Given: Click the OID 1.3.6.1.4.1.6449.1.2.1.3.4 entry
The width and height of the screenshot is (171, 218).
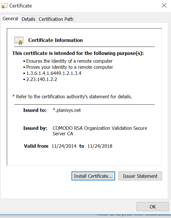Looking at the screenshot, I should pos(54,73).
